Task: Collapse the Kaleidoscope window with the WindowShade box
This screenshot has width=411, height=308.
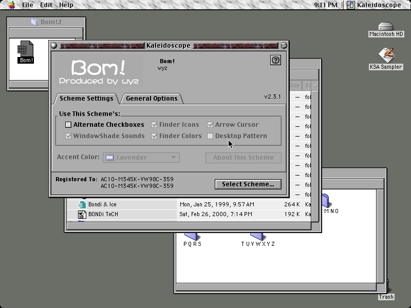Action: pos(284,46)
